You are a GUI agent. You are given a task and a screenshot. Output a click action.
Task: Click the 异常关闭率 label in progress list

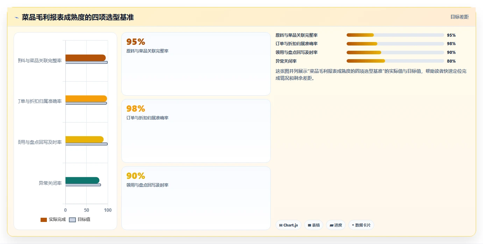(286, 61)
